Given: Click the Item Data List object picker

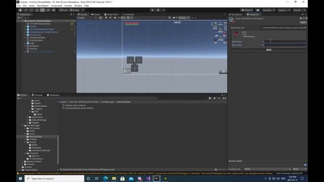Looking at the screenshot, I should tap(305, 28).
